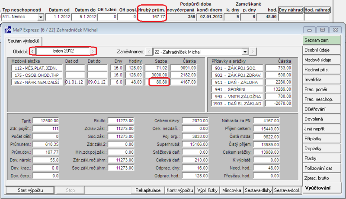Screen dimensions: 346x199
Task: Click Sestava-dopl. button
Action: pyautogui.click(x=287, y=190)
